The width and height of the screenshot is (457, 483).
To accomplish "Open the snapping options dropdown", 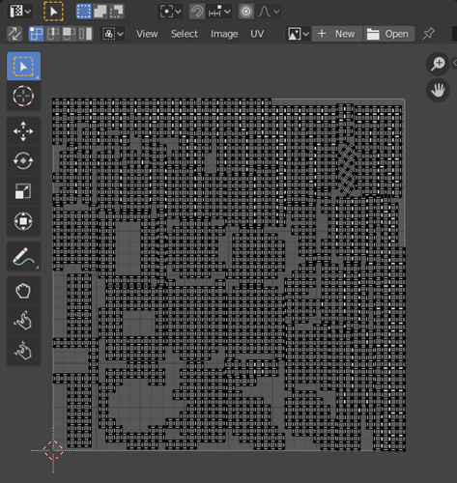I will click(219, 12).
